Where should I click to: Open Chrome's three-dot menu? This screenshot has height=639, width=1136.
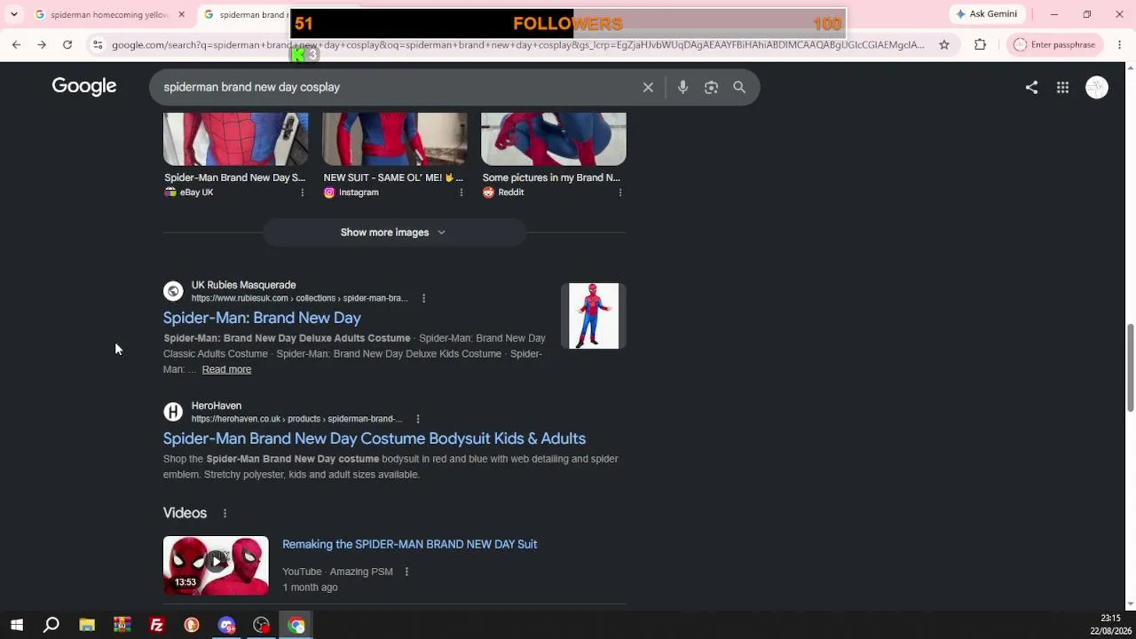click(x=1119, y=44)
